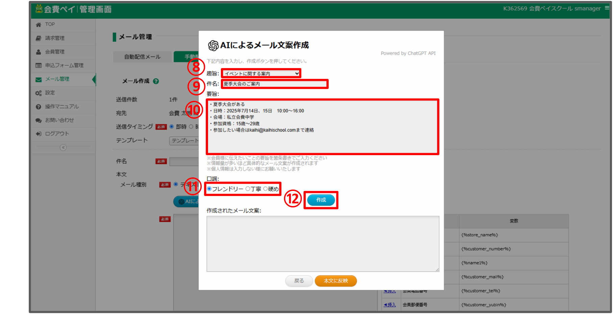Click the 会員管理 person icon
This screenshot has height=314, width=613.
39,52
